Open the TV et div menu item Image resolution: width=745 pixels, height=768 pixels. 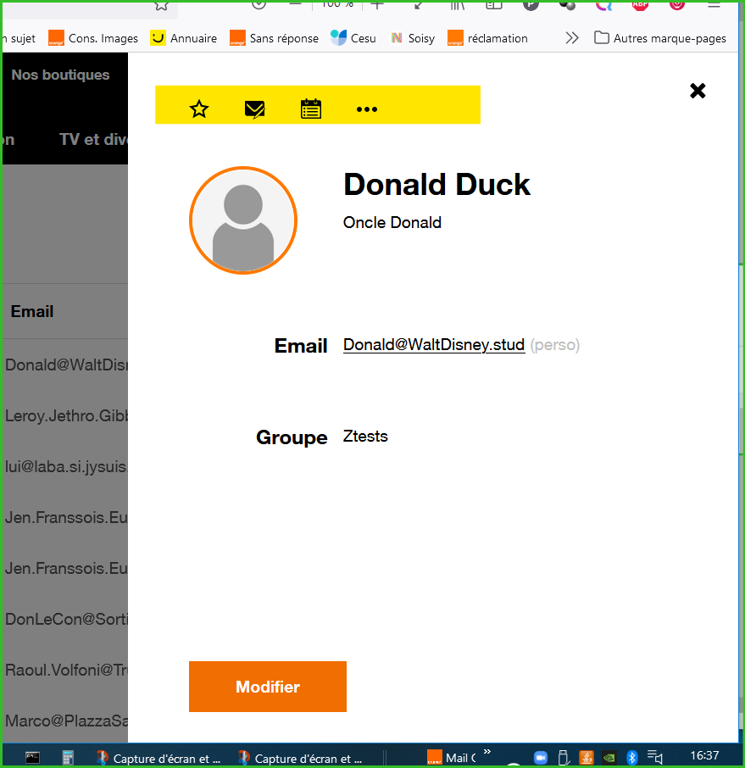[x=93, y=140]
